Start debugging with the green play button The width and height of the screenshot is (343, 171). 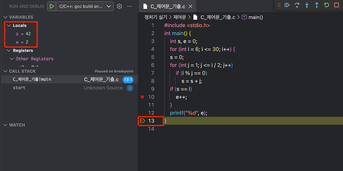pyautogui.click(x=52, y=6)
